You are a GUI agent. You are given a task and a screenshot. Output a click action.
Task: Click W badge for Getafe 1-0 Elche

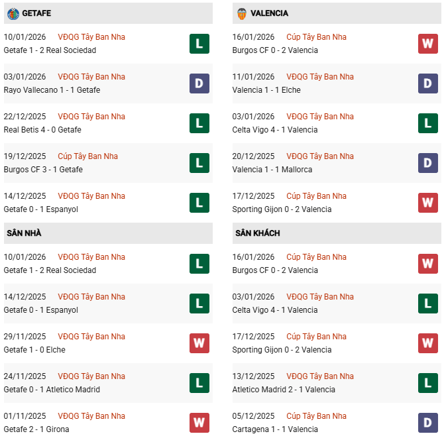pos(199,343)
